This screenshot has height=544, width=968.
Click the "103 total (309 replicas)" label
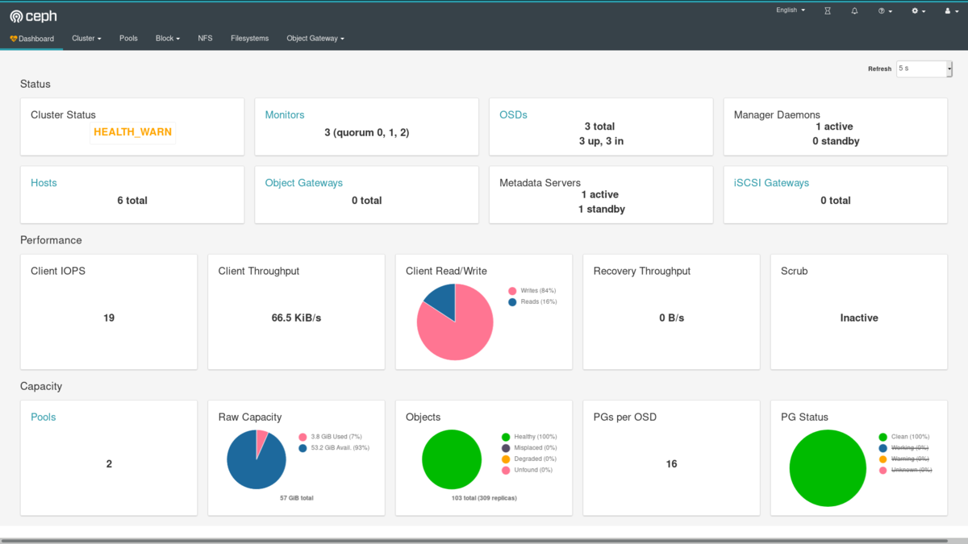tap(484, 498)
